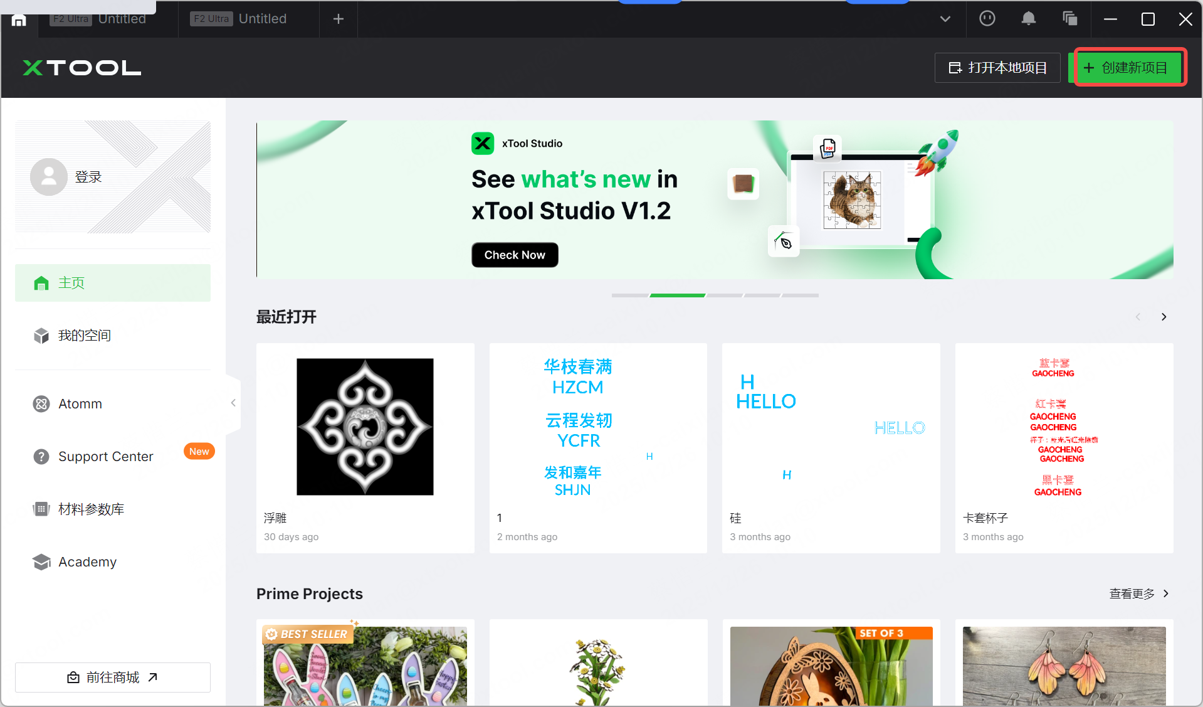The image size is (1203, 707).
Task: Select 我的空间 in the sidebar
Action: click(84, 336)
